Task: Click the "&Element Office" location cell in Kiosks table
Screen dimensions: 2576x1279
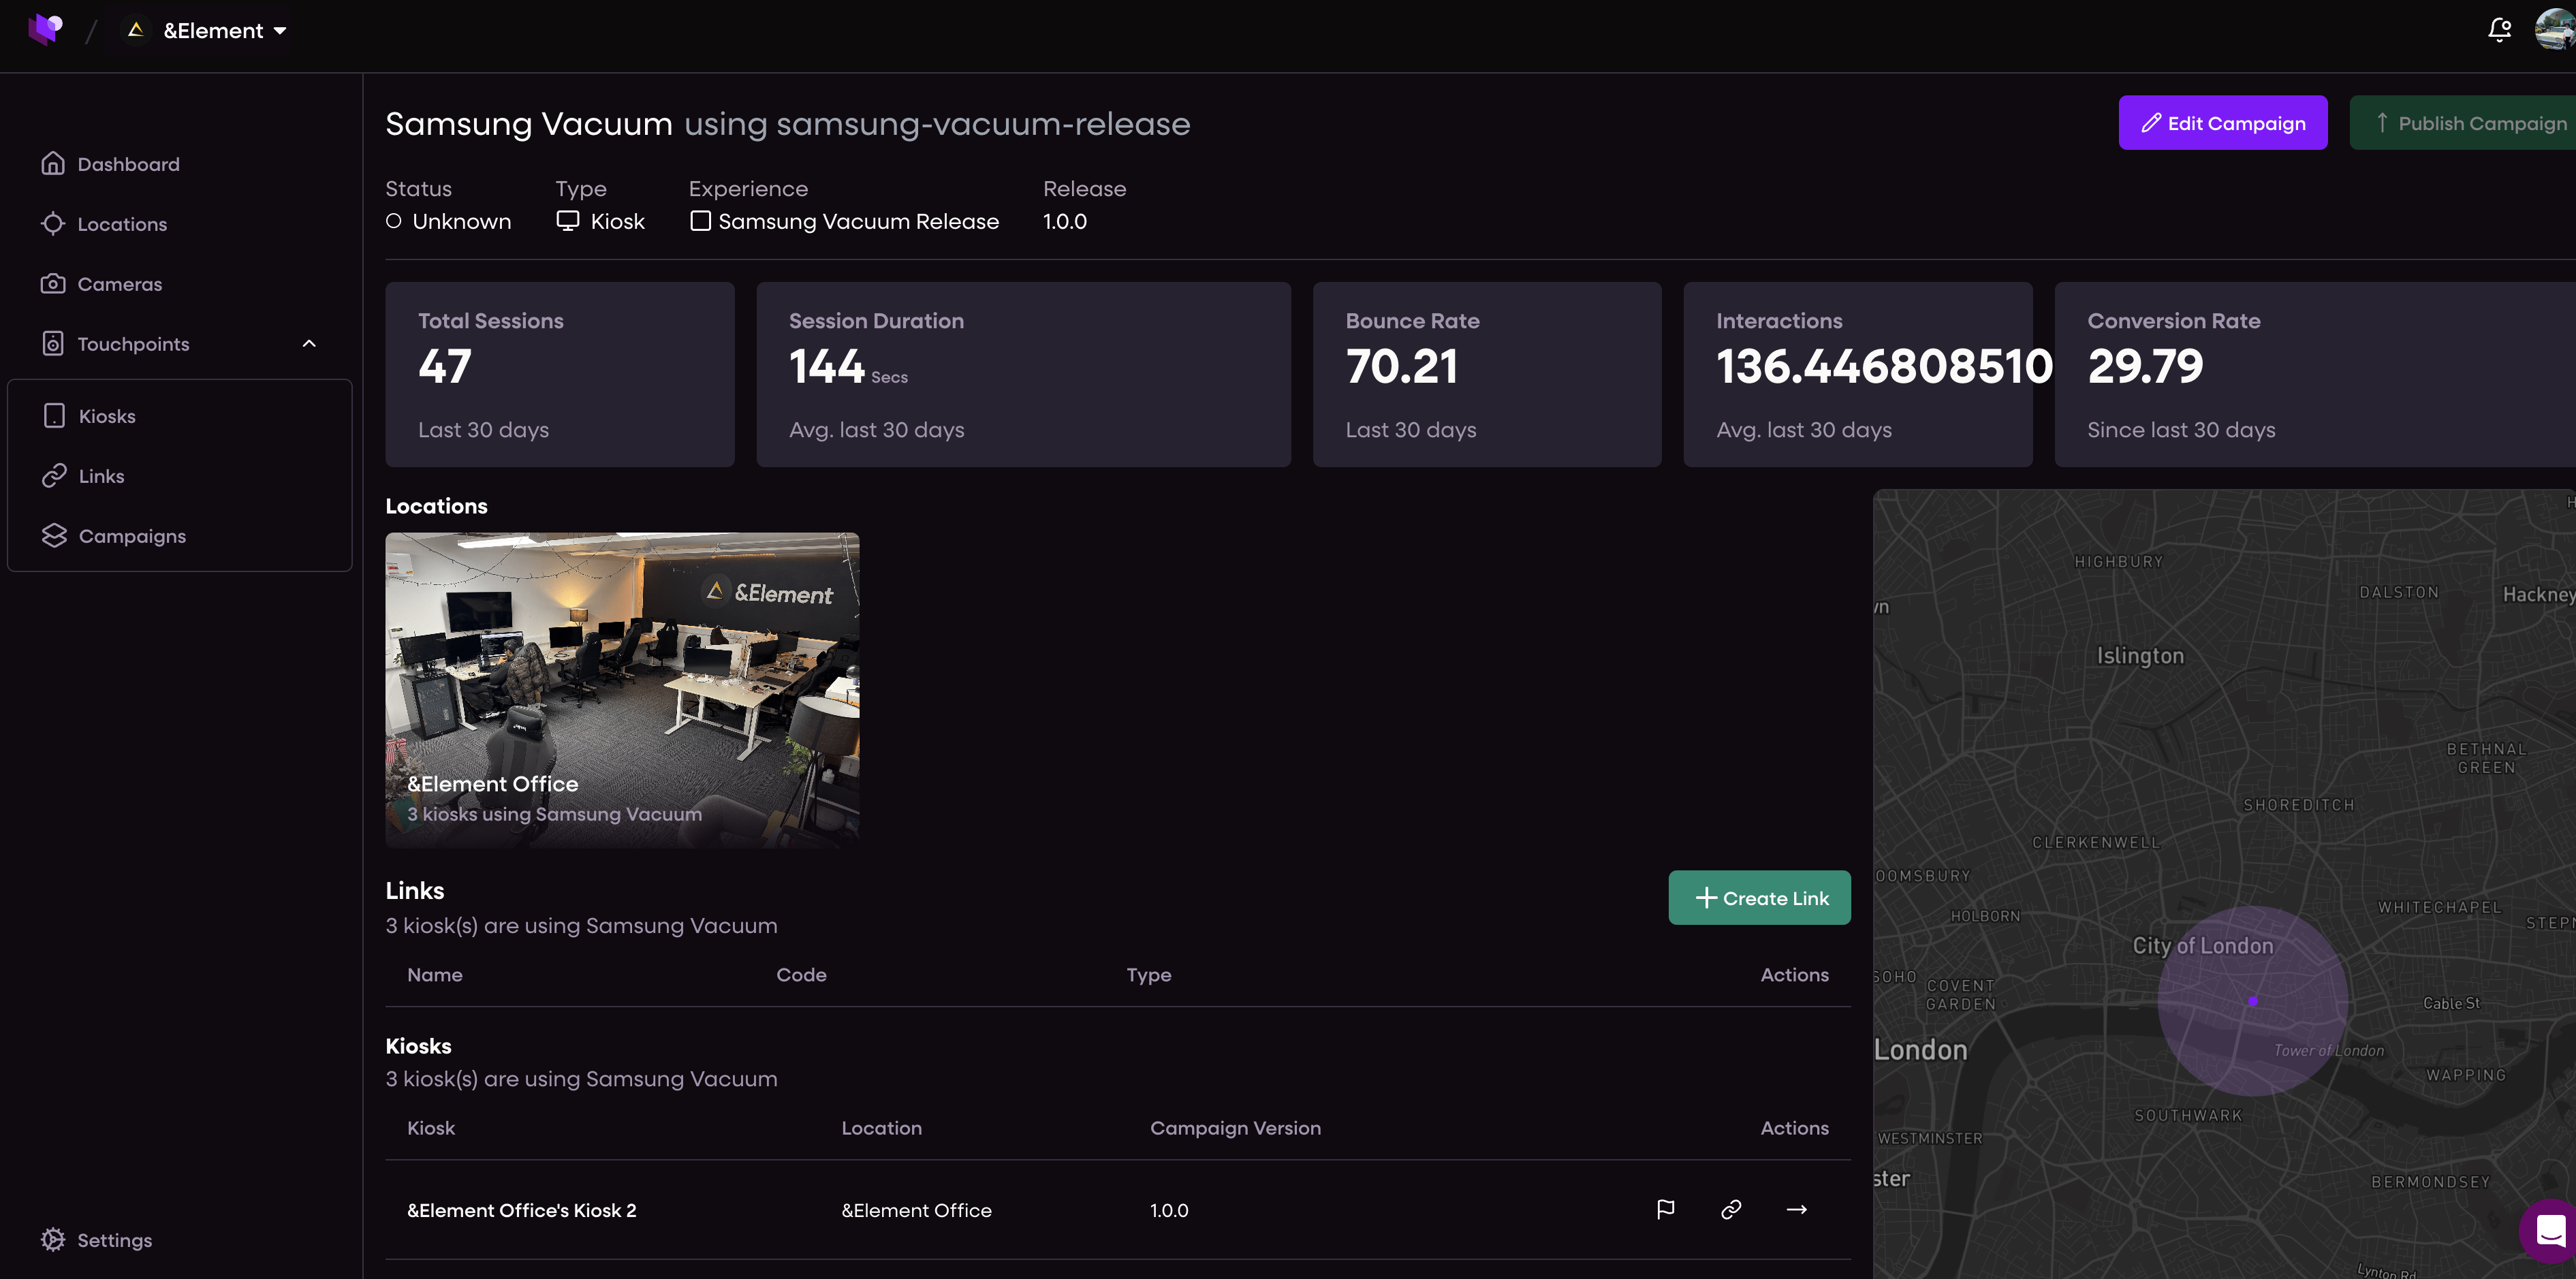Action: tap(917, 1210)
